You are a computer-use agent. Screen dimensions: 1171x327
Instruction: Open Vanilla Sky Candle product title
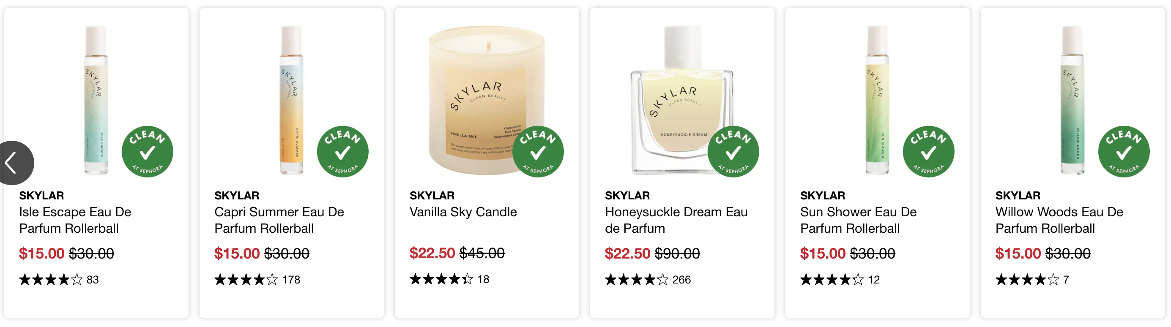click(463, 212)
